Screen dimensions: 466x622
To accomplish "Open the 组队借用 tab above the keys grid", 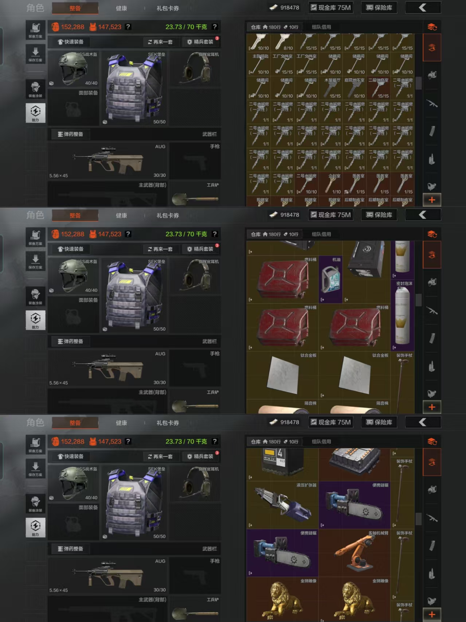I will coord(321,27).
